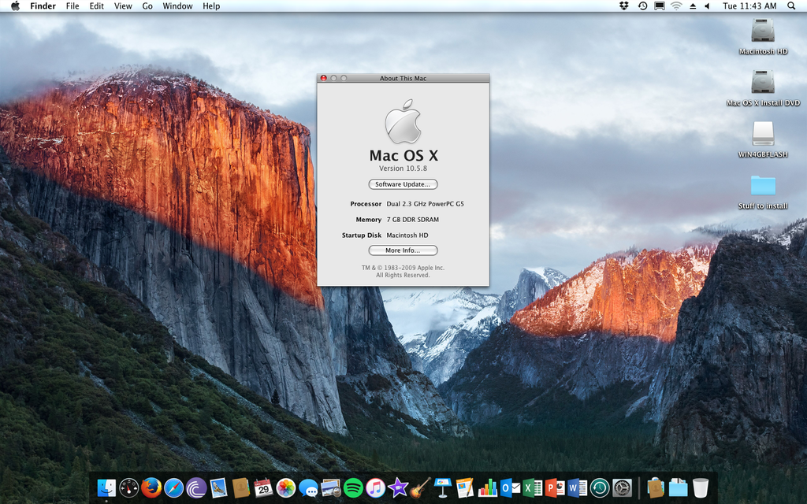The width and height of the screenshot is (807, 504).
Task: Open the Help menu
Action: [211, 6]
